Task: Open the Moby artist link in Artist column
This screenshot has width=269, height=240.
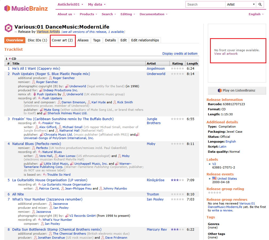Action: pos(151,144)
